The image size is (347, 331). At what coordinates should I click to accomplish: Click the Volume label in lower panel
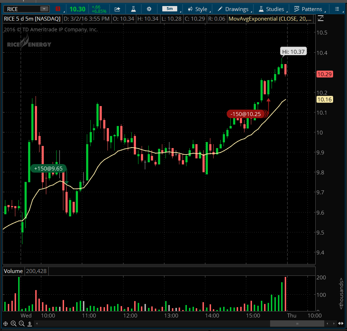click(13, 271)
